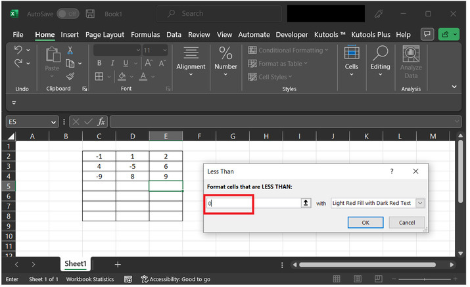Open the Undo history dropdown arrow
Screen dimensions: 470x287
pyautogui.click(x=28, y=50)
